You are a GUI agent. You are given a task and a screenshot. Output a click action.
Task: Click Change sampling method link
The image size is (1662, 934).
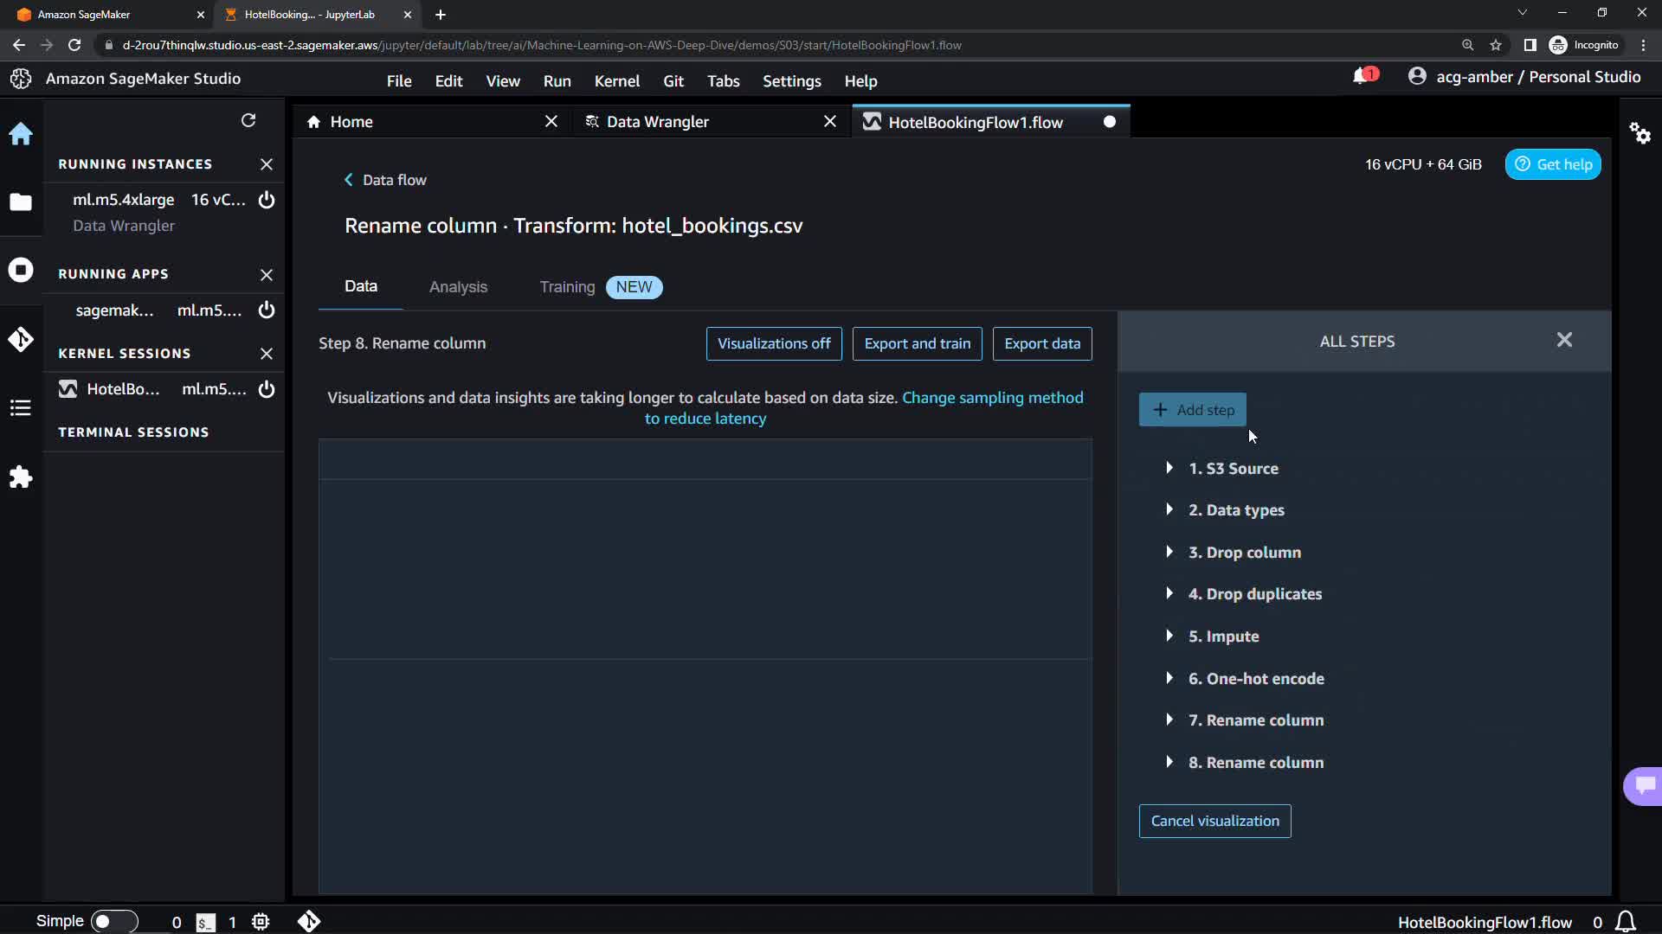click(992, 398)
